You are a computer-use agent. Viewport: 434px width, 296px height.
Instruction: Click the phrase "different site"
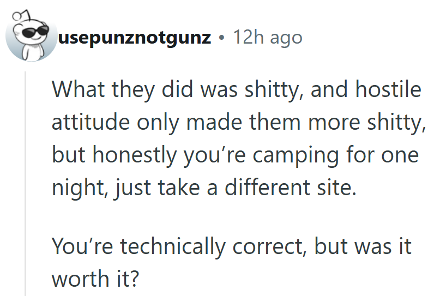pyautogui.click(x=288, y=189)
